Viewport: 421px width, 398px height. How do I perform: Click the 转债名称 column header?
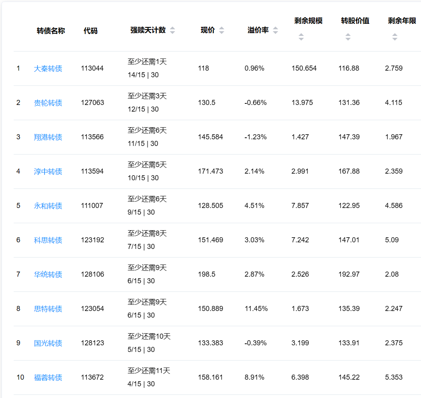pyautogui.click(x=51, y=31)
